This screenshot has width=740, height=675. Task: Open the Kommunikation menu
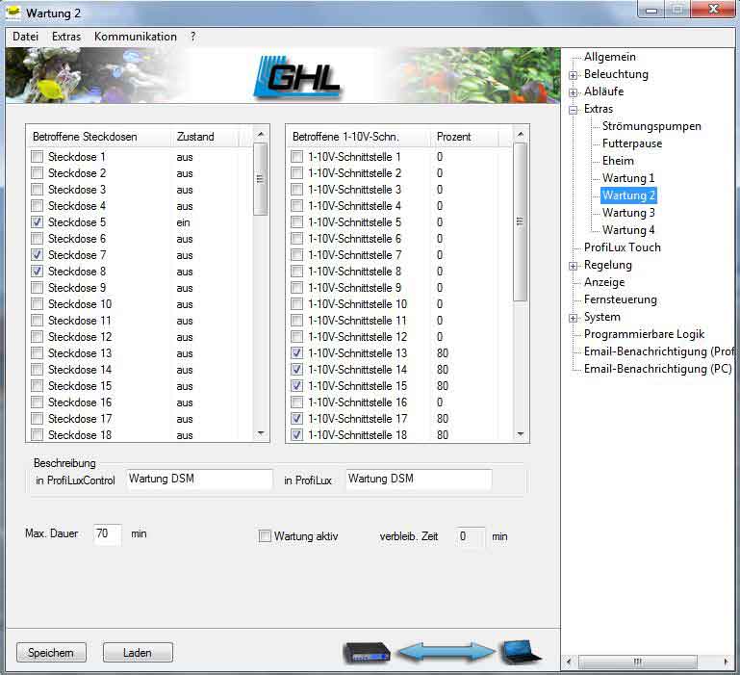click(x=136, y=37)
